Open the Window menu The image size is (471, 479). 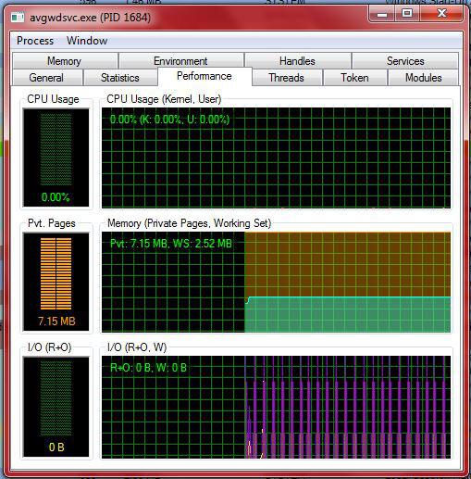87,41
